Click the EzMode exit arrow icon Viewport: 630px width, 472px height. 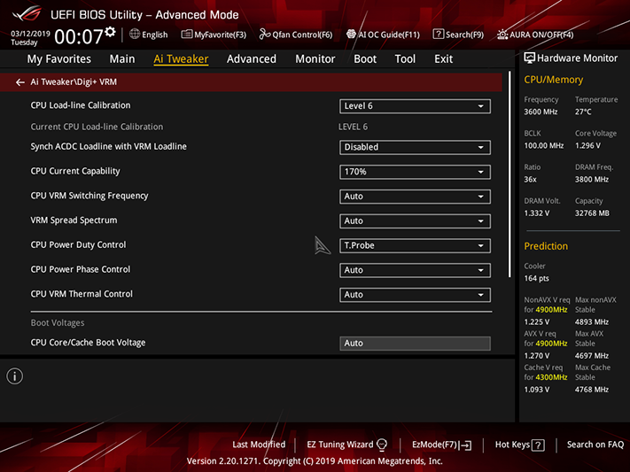(466, 445)
